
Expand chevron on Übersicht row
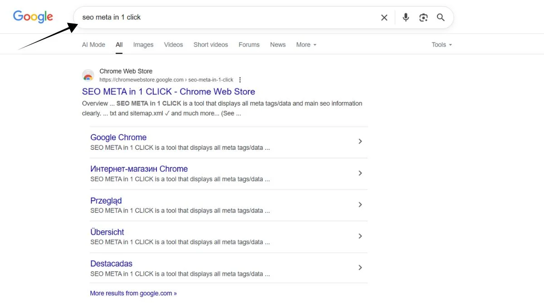point(360,236)
